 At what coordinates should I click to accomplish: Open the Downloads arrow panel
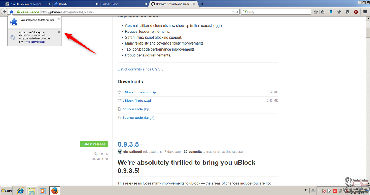[x=331, y=12]
